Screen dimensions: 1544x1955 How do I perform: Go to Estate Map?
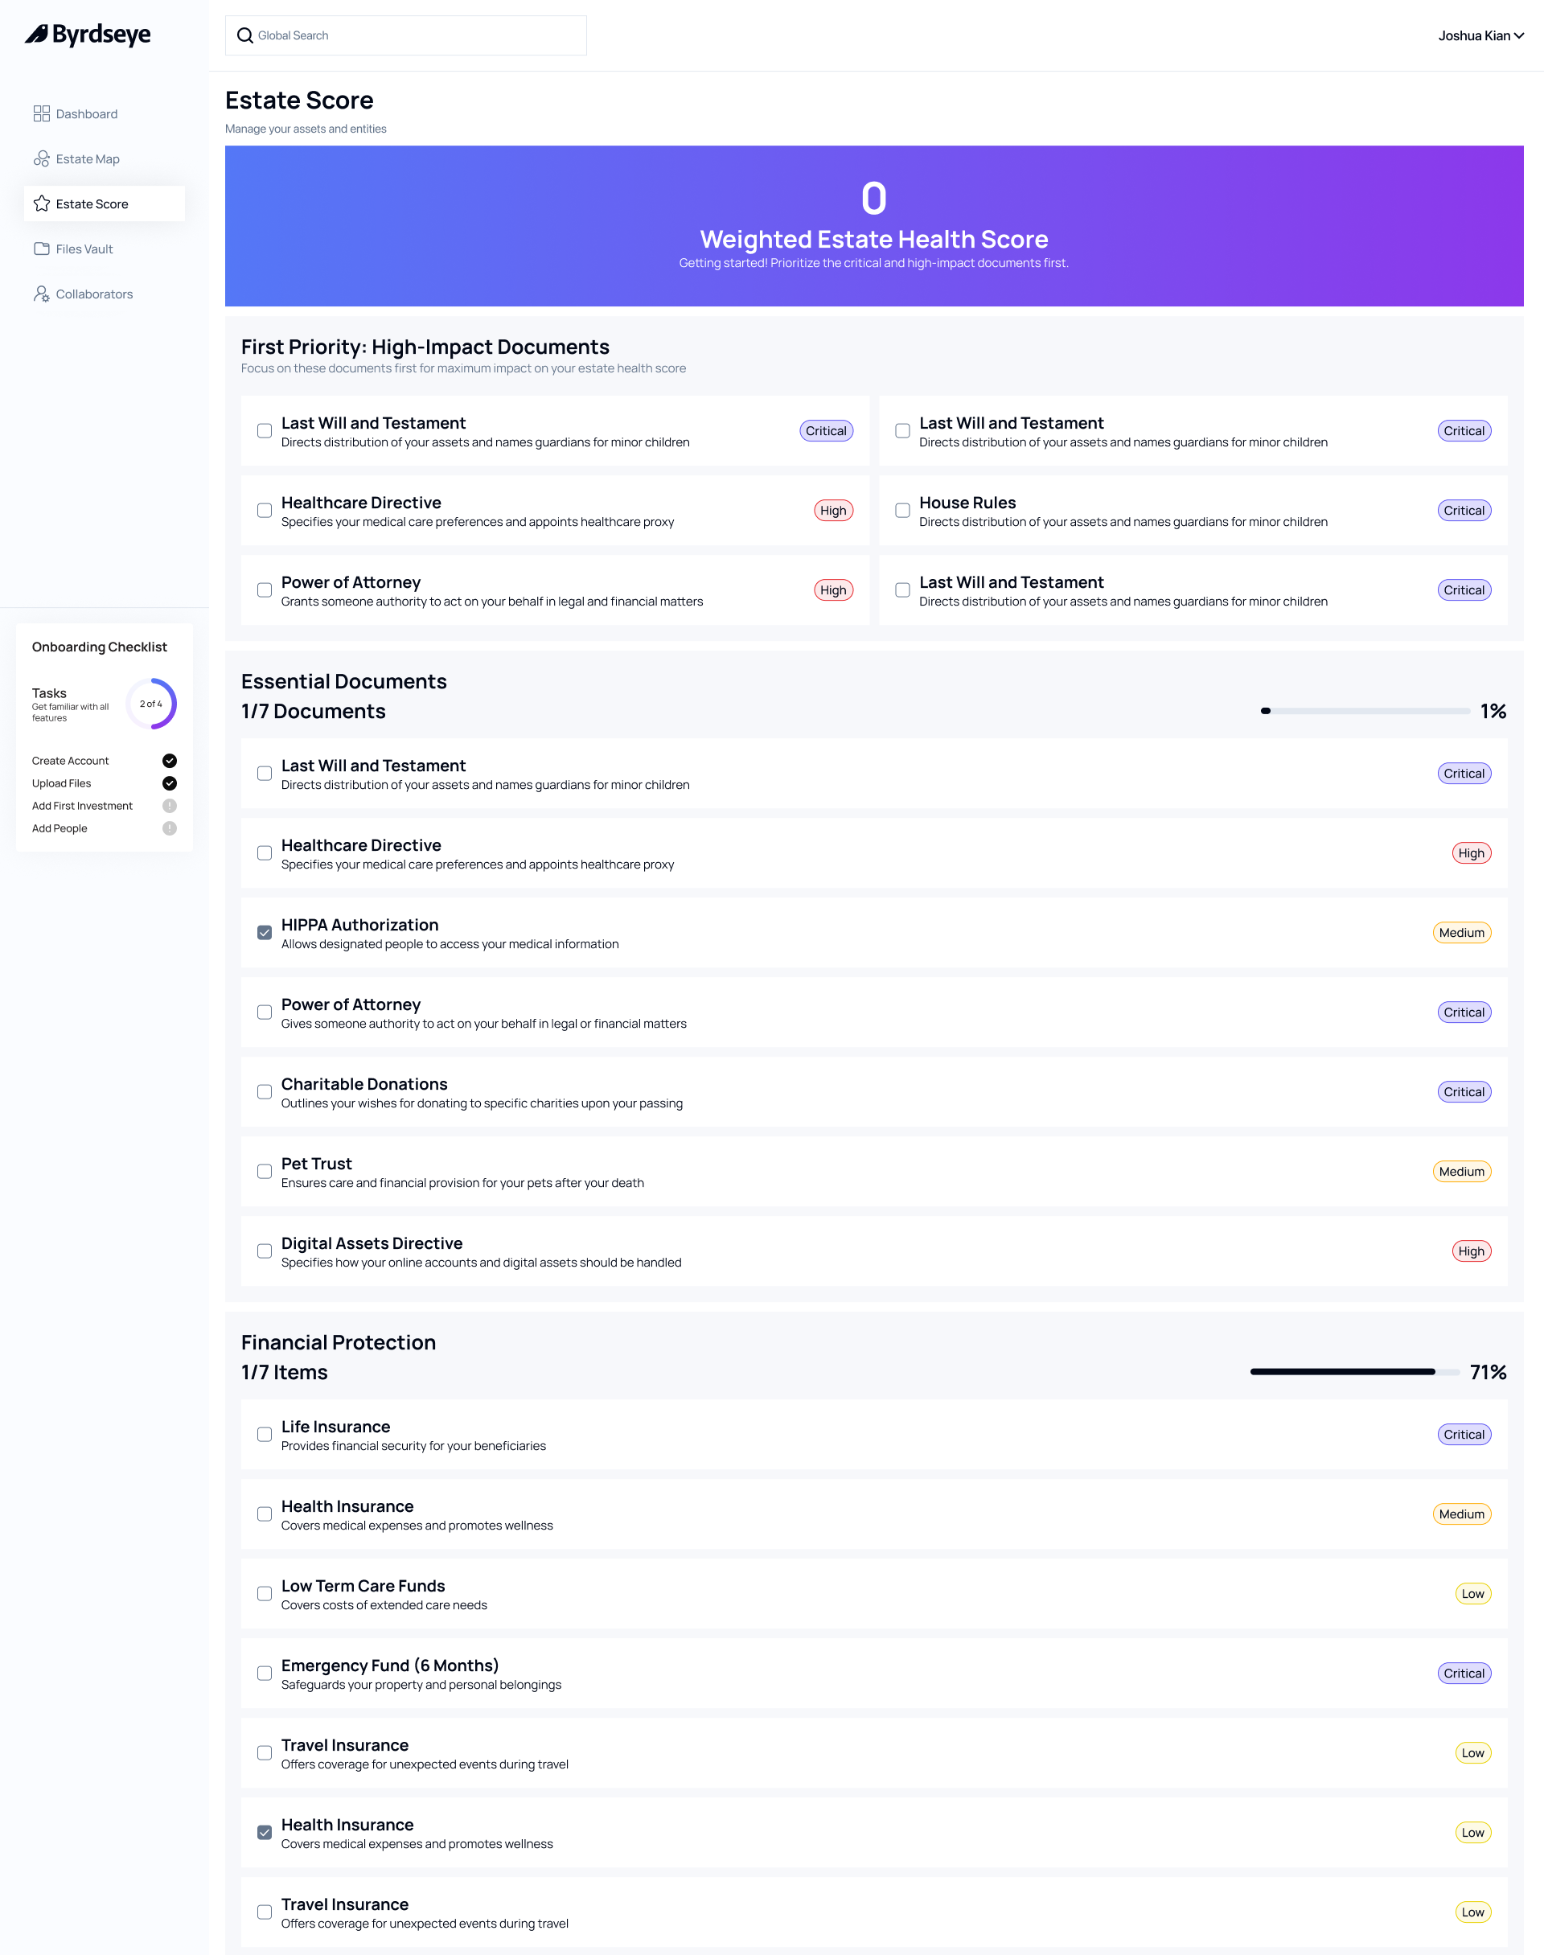[104, 159]
